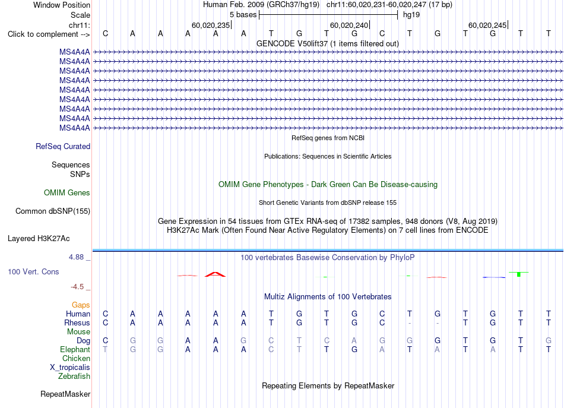
Task: Click the Zebrafish species label
Action: [x=74, y=376]
